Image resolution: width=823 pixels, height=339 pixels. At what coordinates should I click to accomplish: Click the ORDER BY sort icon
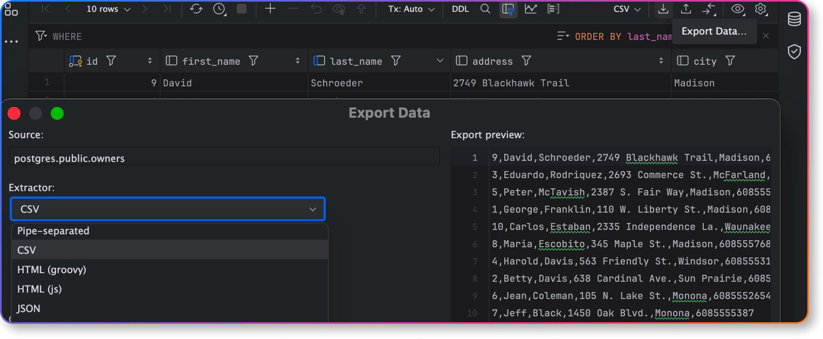563,36
